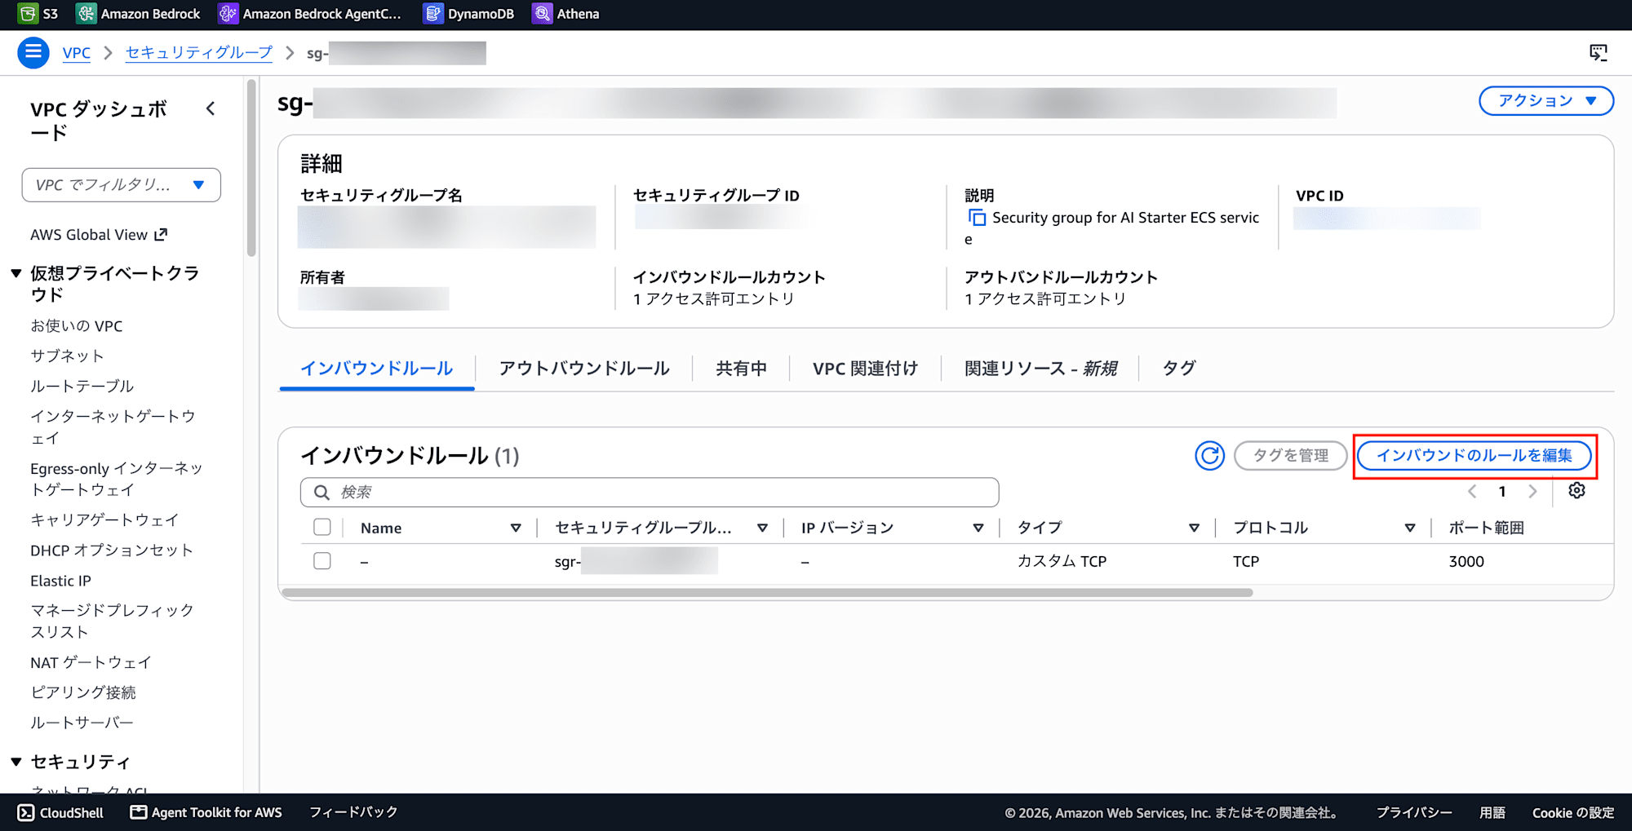1632x831 pixels.
Task: Open the Athena shortcut icon
Action: click(x=542, y=14)
